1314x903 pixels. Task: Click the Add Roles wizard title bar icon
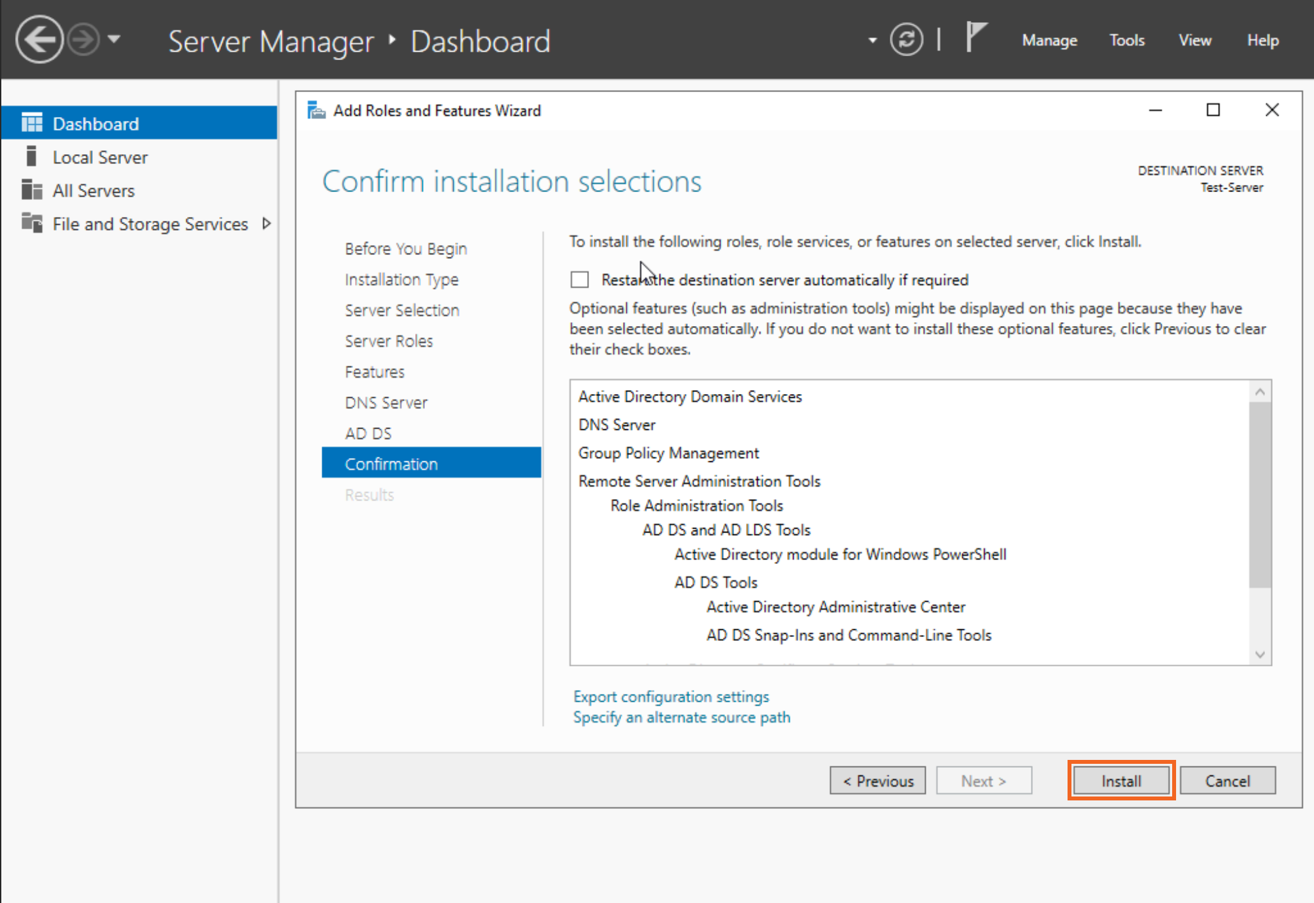click(316, 110)
